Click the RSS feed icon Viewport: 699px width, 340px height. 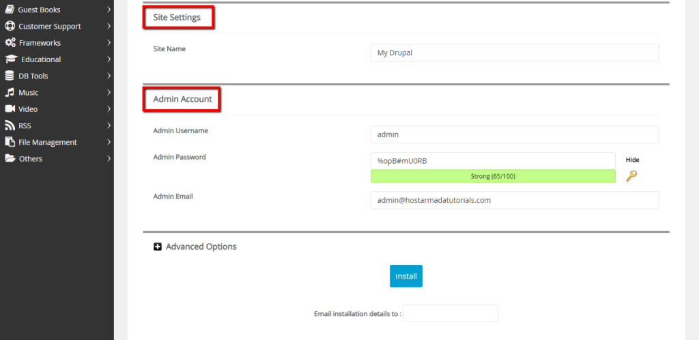pos(10,125)
